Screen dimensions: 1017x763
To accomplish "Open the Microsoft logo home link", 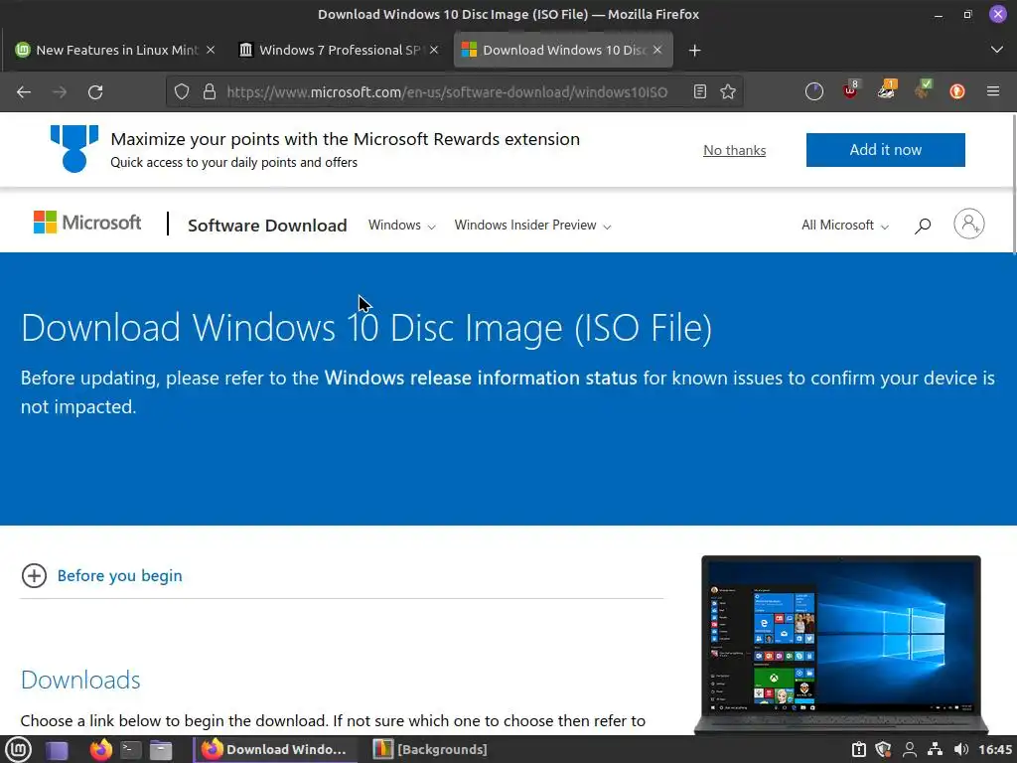I will click(87, 223).
